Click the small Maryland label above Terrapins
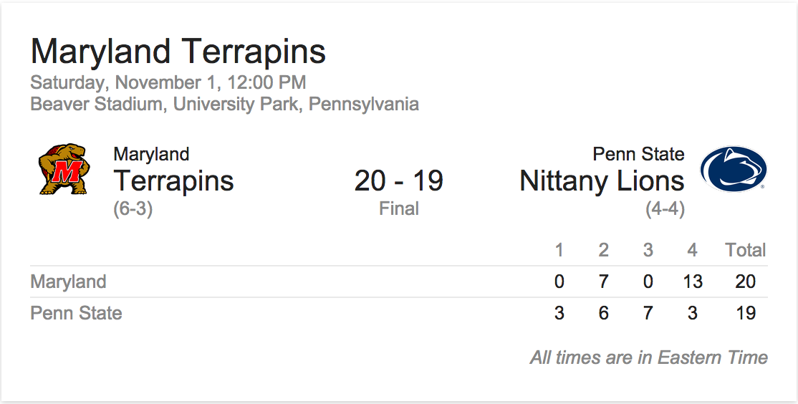Screen dimensions: 798x404 click(152, 154)
